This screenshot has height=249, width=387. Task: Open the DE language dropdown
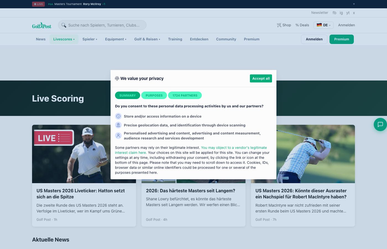coord(323,25)
